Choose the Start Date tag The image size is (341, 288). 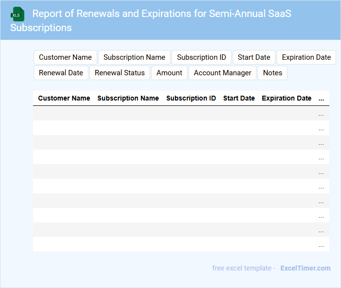tap(254, 57)
